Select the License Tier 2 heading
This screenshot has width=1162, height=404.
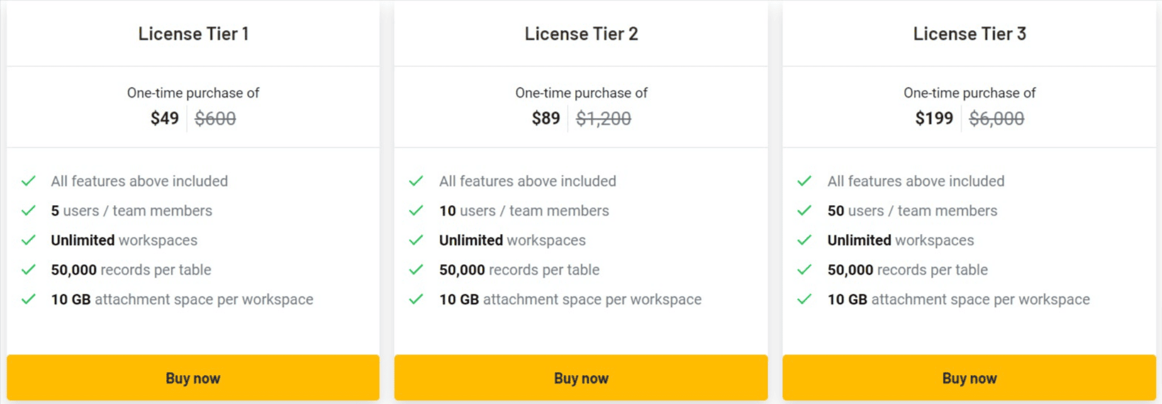coord(581,34)
